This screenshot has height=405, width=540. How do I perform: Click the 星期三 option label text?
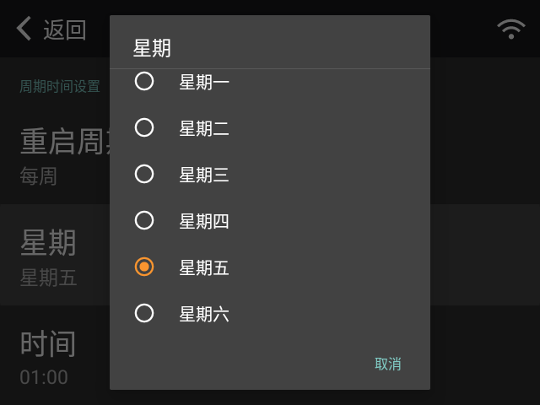pyautogui.click(x=204, y=175)
